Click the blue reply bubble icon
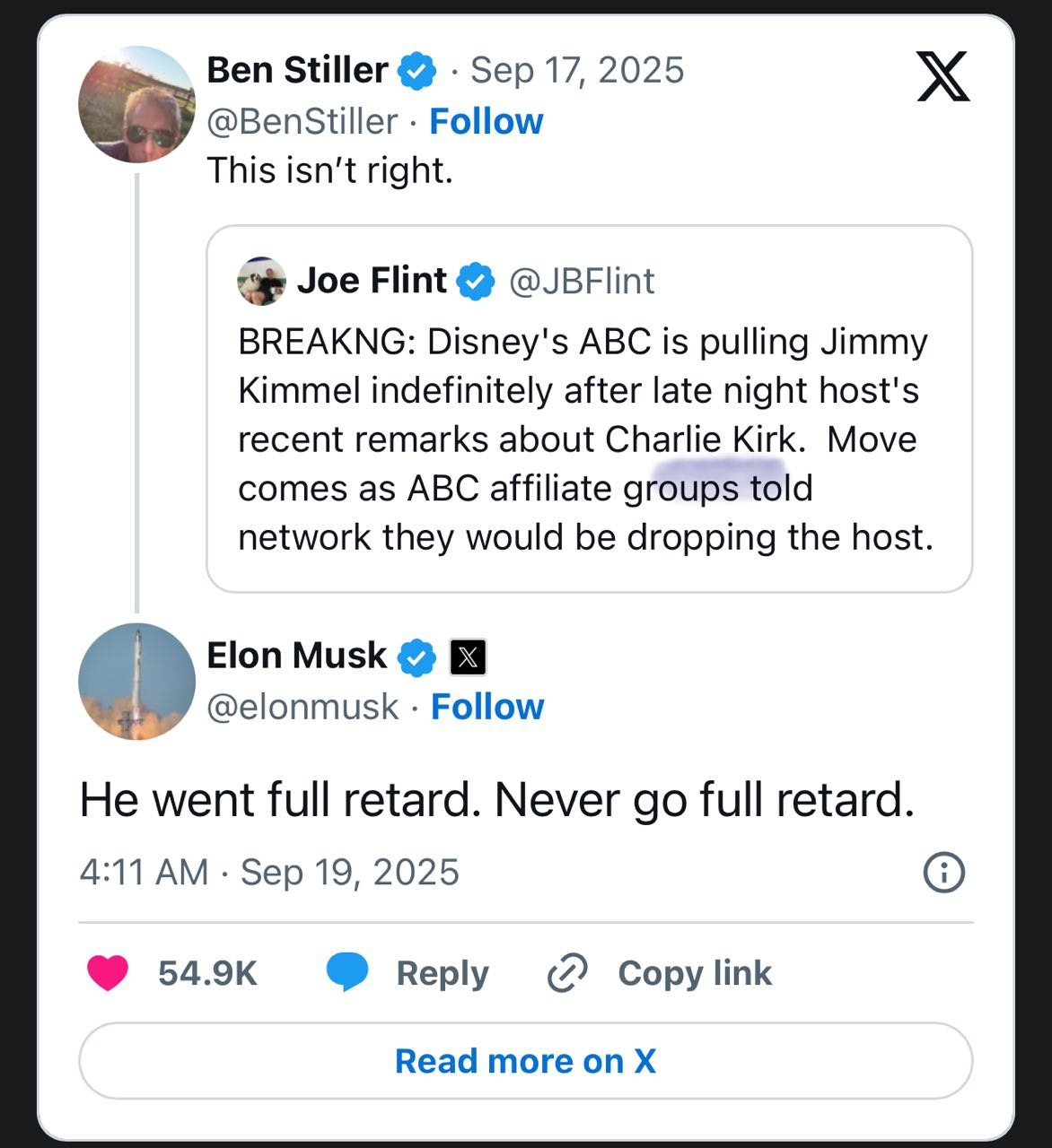The height and width of the screenshot is (1148, 1052). click(x=347, y=973)
